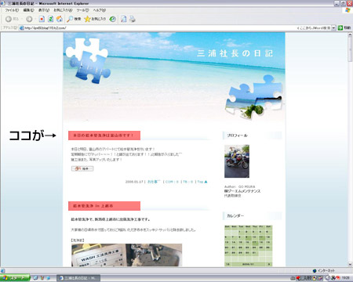353x282 pixels.
Task: Open the ヘルプ menu
Action: click(x=100, y=10)
